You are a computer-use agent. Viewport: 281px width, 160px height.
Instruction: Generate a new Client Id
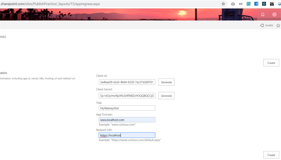tap(166, 82)
